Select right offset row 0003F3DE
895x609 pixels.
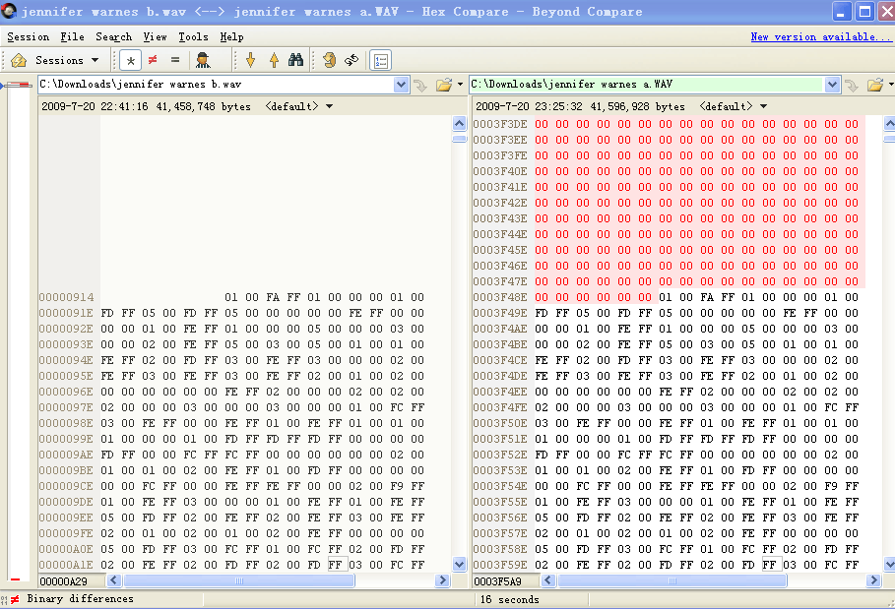click(500, 124)
